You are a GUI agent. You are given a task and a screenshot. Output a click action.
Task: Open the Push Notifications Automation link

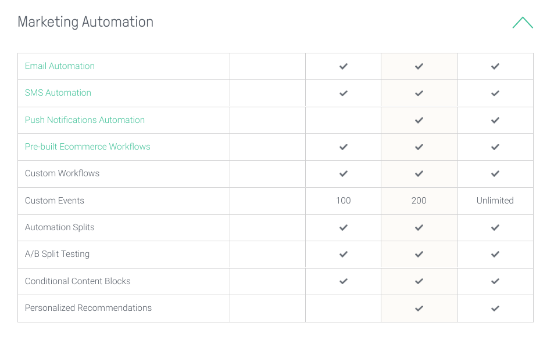(85, 120)
